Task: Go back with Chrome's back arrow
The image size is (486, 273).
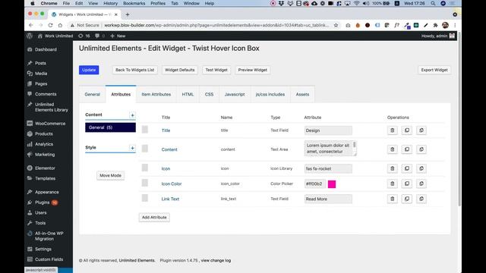Action: tap(30, 25)
